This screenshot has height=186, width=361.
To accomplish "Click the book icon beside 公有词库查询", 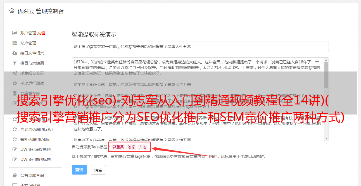I will pyautogui.click(x=15, y=175).
